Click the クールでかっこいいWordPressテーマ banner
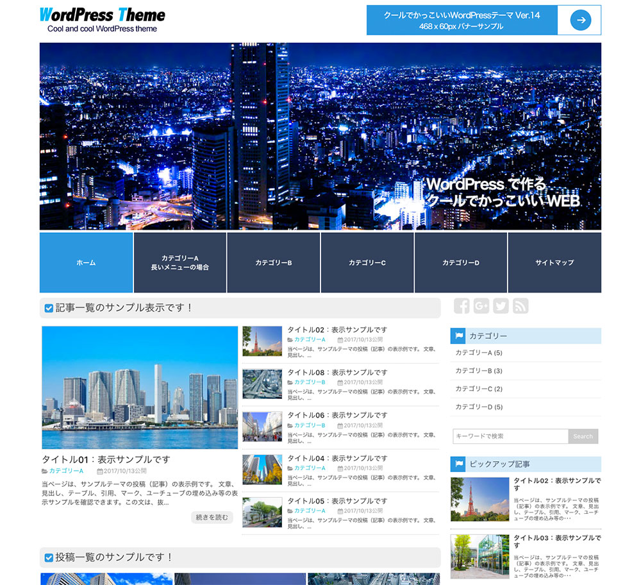Image resolution: width=641 pixels, height=585 pixels. [x=483, y=20]
